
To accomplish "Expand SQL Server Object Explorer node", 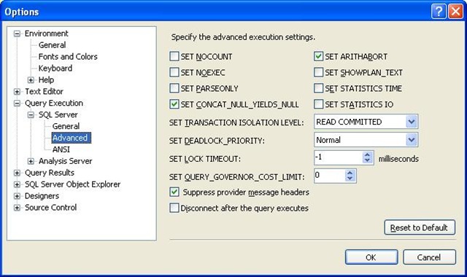I will point(17,184).
